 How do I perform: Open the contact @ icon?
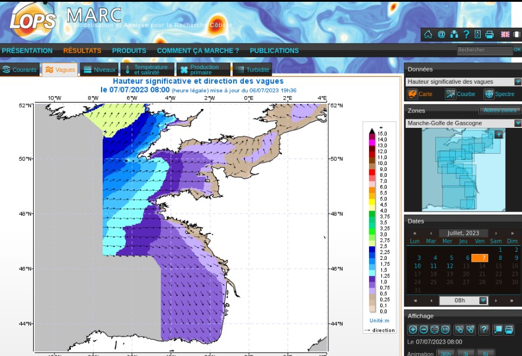click(x=442, y=34)
